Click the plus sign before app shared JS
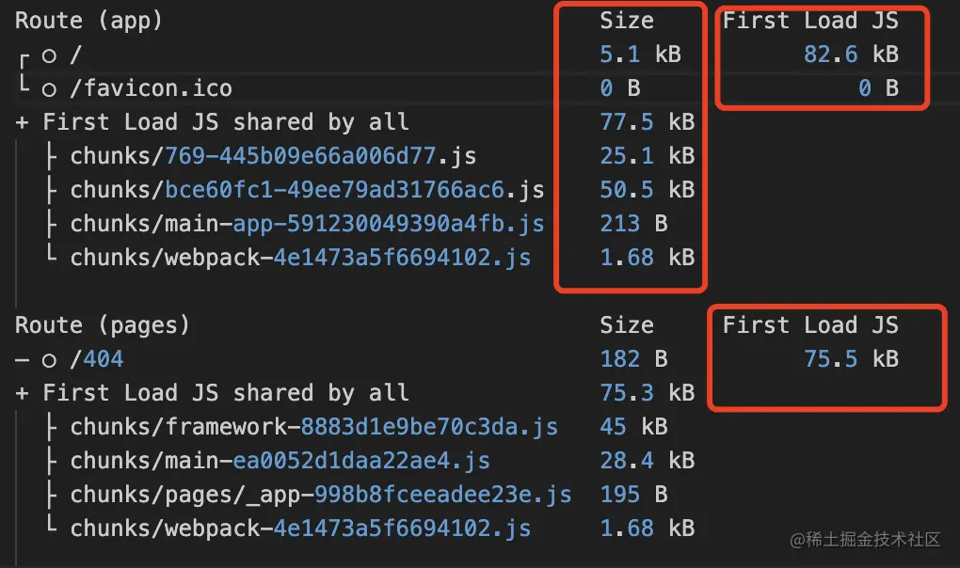Screen dimensions: 960x568 point(22,122)
